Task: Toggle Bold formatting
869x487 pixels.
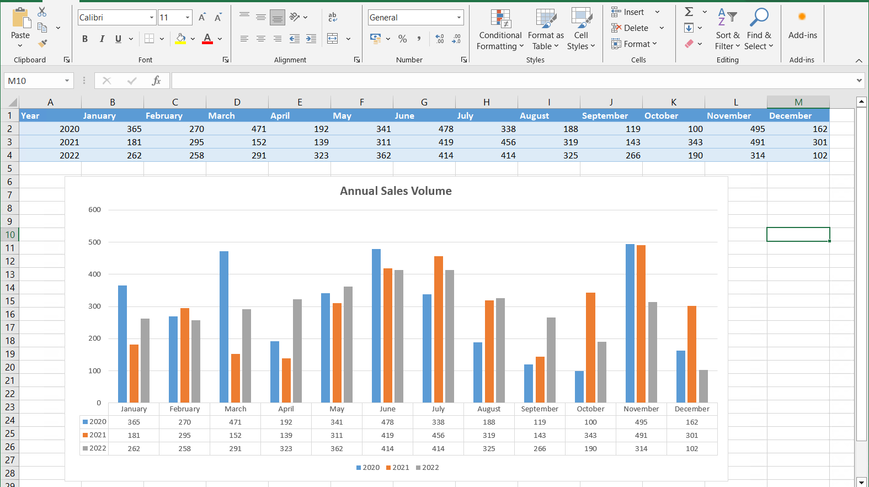Action: click(85, 39)
